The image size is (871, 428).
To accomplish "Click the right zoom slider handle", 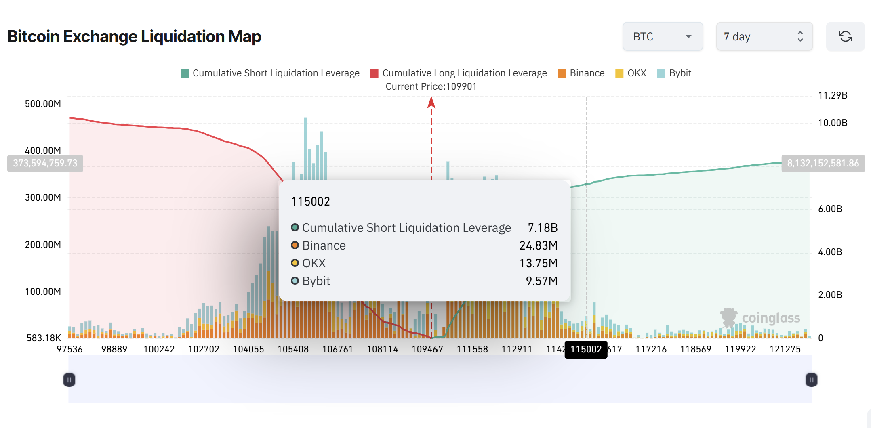I will click(811, 380).
